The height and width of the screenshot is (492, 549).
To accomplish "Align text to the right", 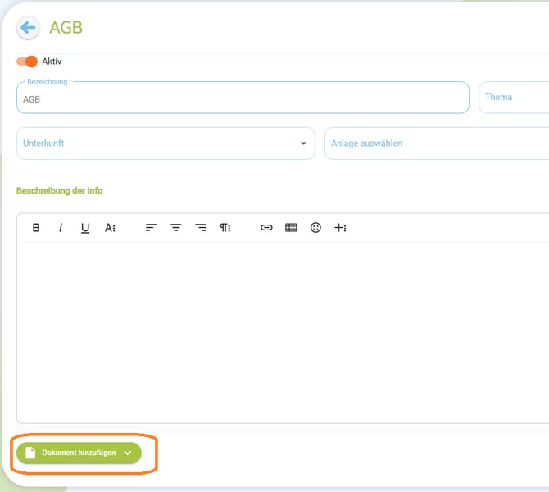I will pos(200,228).
